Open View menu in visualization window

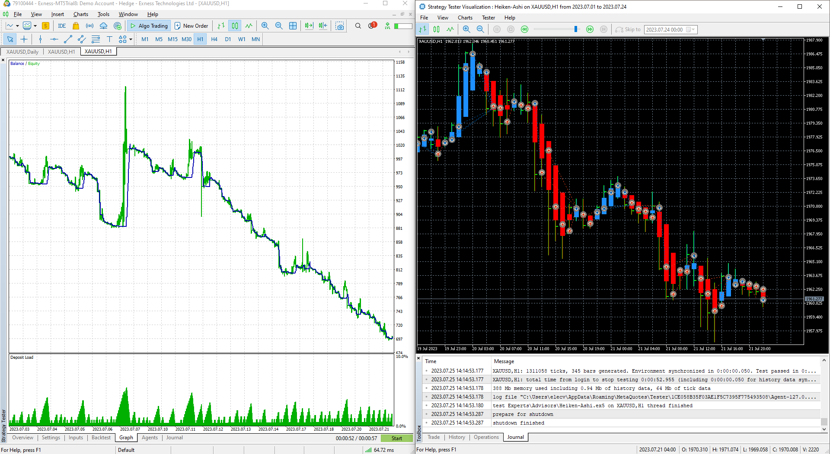(x=443, y=18)
